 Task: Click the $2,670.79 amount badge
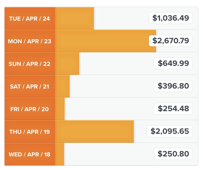(x=171, y=41)
